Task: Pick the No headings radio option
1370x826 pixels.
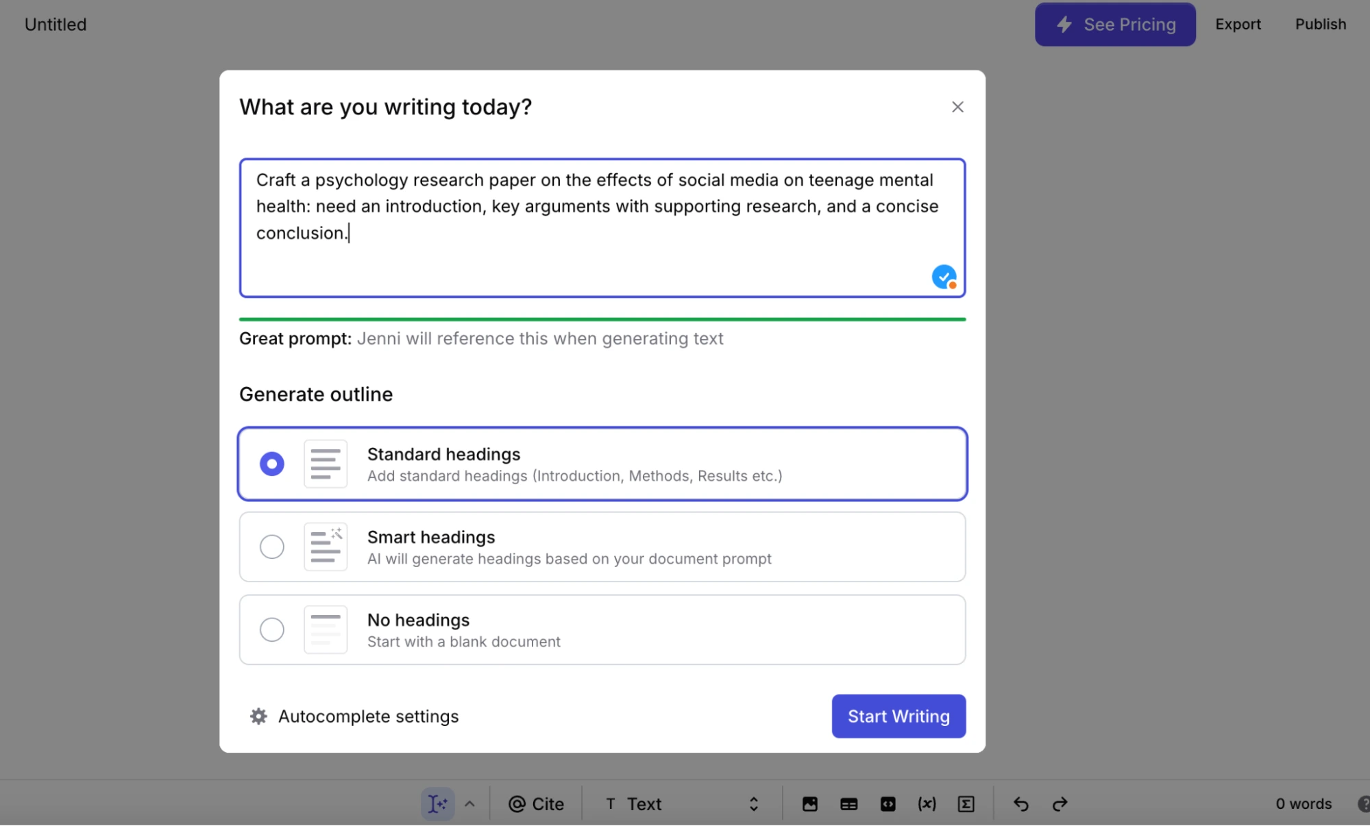Action: (x=272, y=629)
